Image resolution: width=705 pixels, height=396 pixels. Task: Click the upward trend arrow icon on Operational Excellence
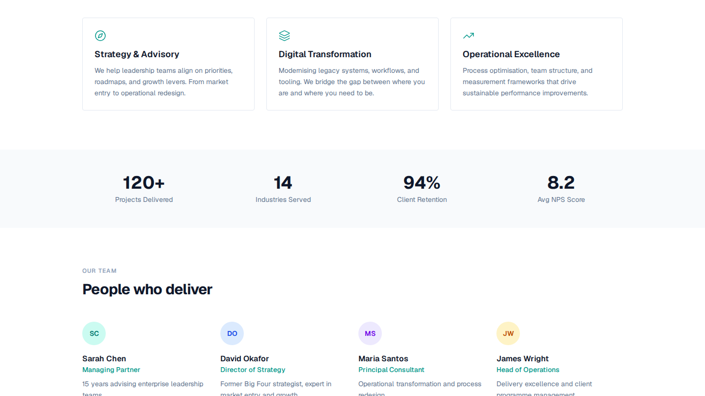pos(469,35)
